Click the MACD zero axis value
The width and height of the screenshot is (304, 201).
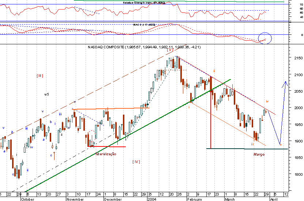click(302, 35)
